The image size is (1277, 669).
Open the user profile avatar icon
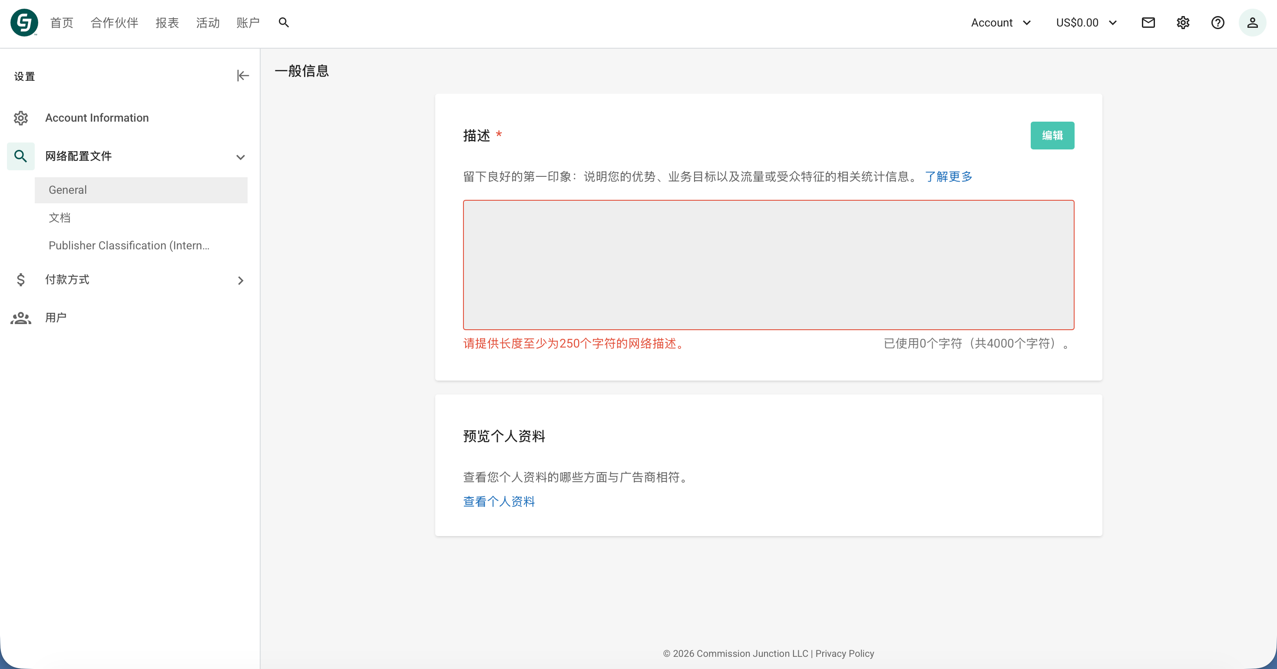1252,22
